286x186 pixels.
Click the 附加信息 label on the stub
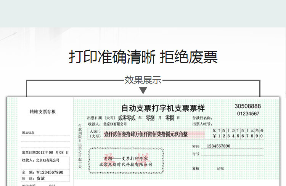click(x=28, y=133)
